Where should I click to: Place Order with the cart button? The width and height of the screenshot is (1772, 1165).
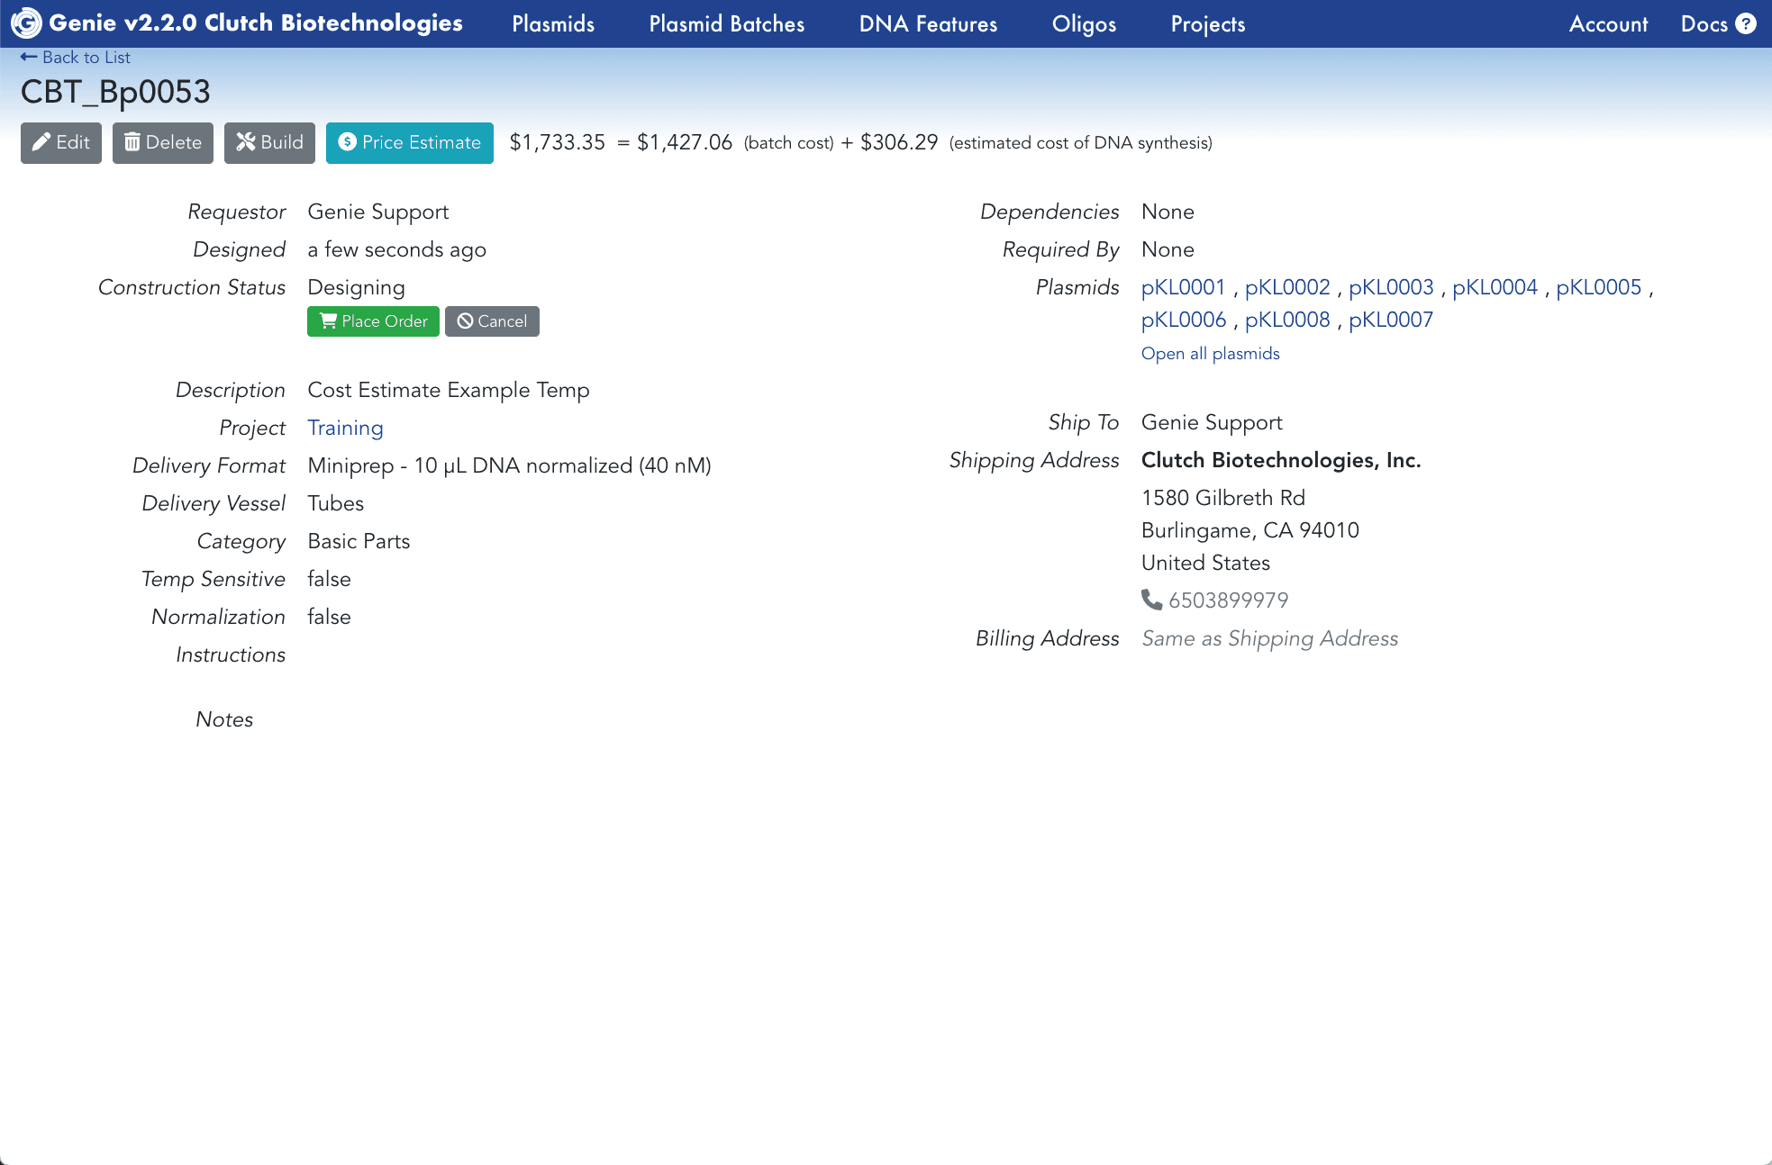[x=373, y=321]
